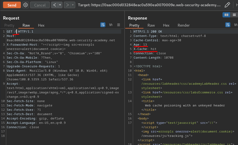Click the Sec-Ch-Ua-Mobile header line
The width and height of the screenshot is (238, 145).
pyautogui.click(x=29, y=58)
